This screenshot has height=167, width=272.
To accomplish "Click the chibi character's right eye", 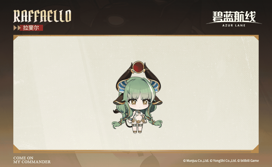I will pos(145,102).
